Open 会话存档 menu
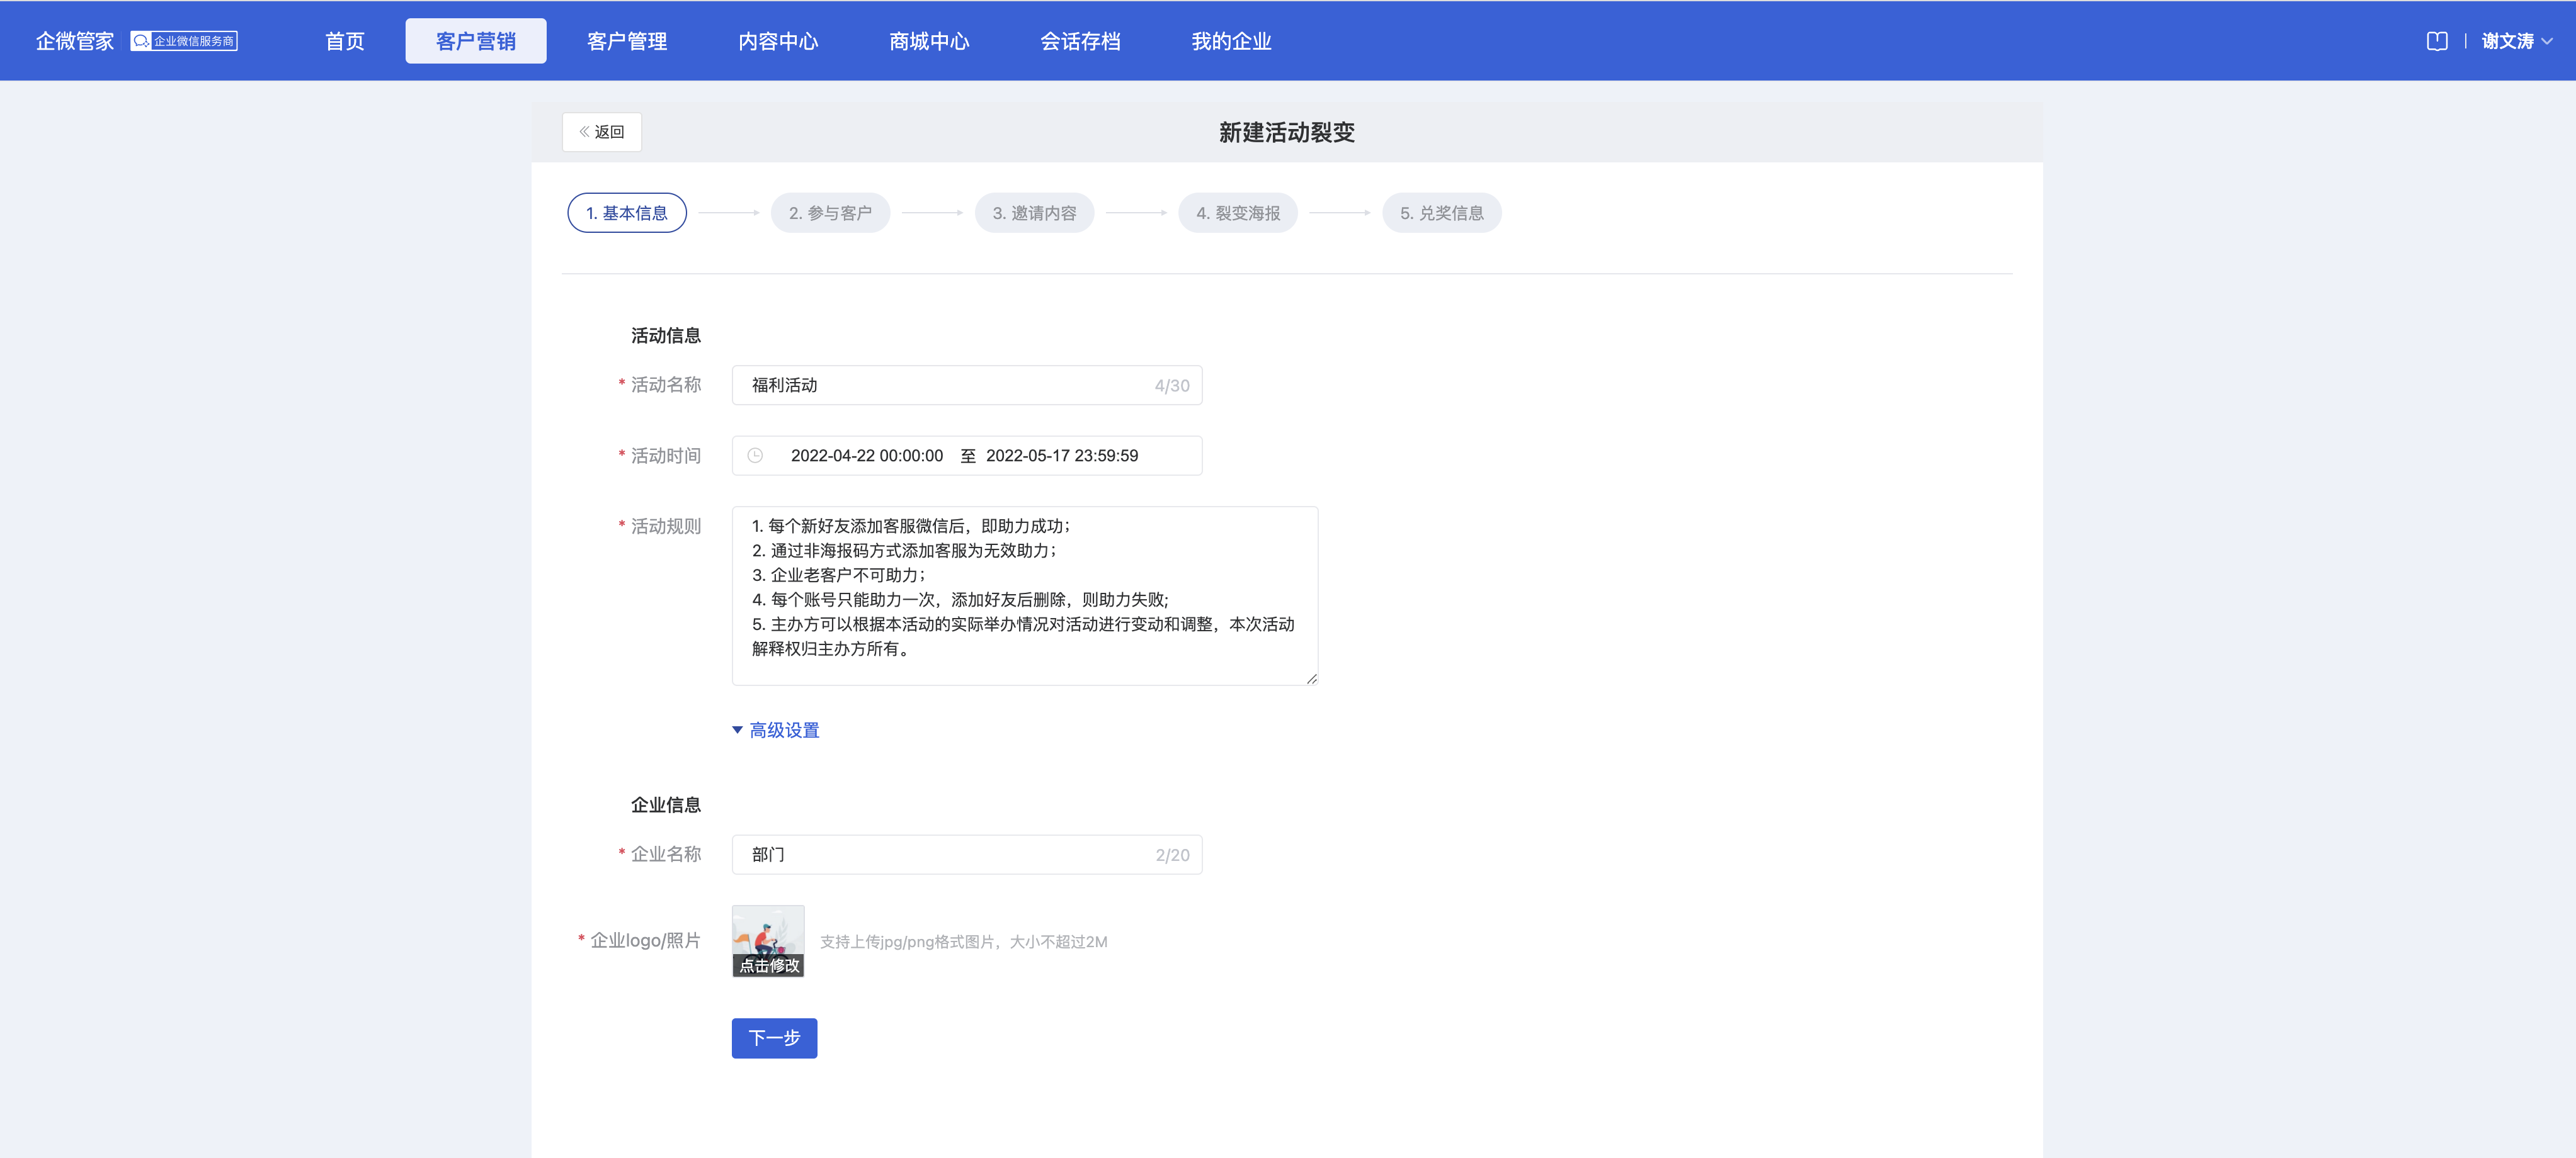2576x1158 pixels. click(1080, 41)
